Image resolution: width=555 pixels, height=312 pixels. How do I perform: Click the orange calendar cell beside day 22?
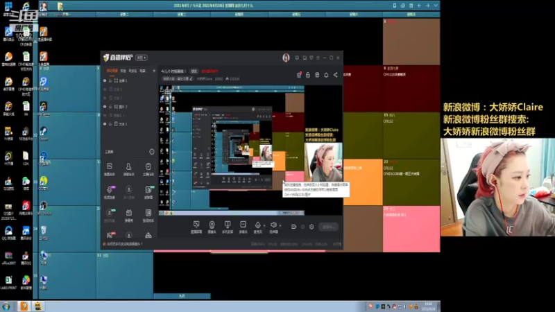click(363, 182)
